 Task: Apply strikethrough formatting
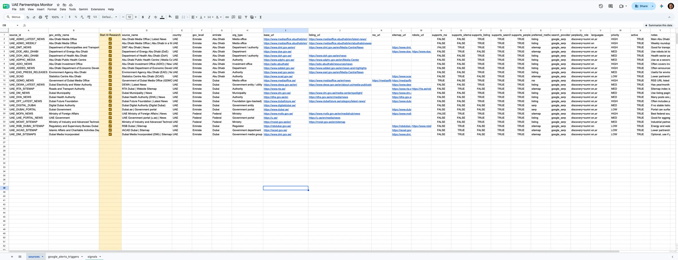click(x=155, y=17)
